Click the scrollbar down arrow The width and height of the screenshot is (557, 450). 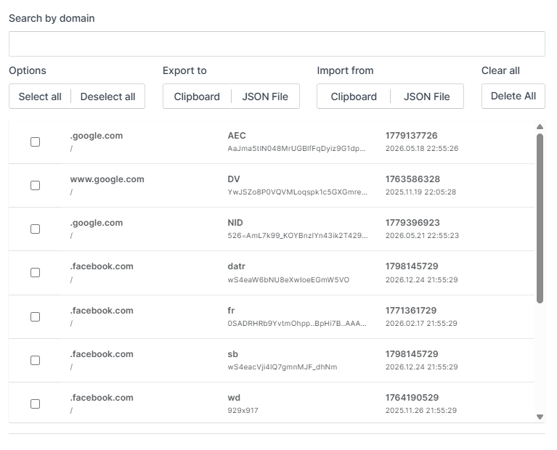point(540,417)
